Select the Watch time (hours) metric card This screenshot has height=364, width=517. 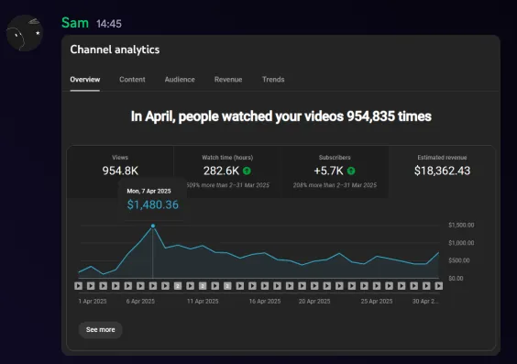(227, 172)
